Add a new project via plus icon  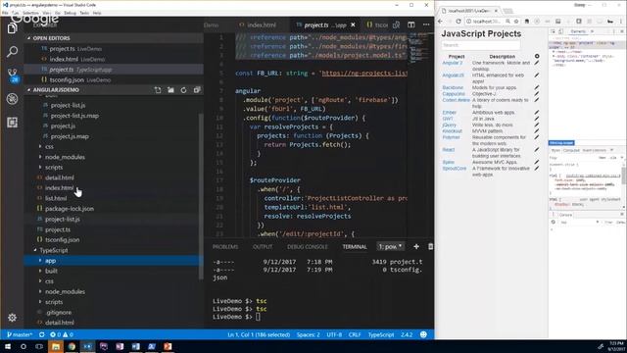point(537,57)
